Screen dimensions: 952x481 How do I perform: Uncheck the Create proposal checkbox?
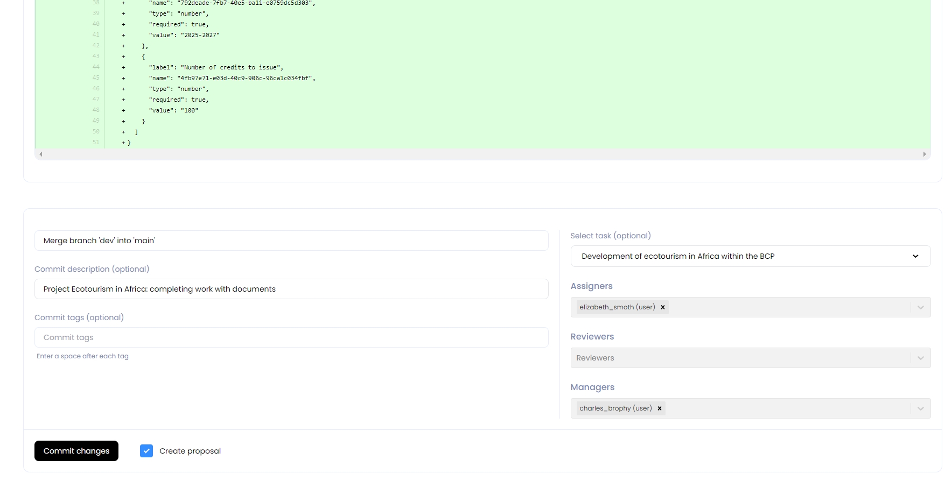[146, 451]
